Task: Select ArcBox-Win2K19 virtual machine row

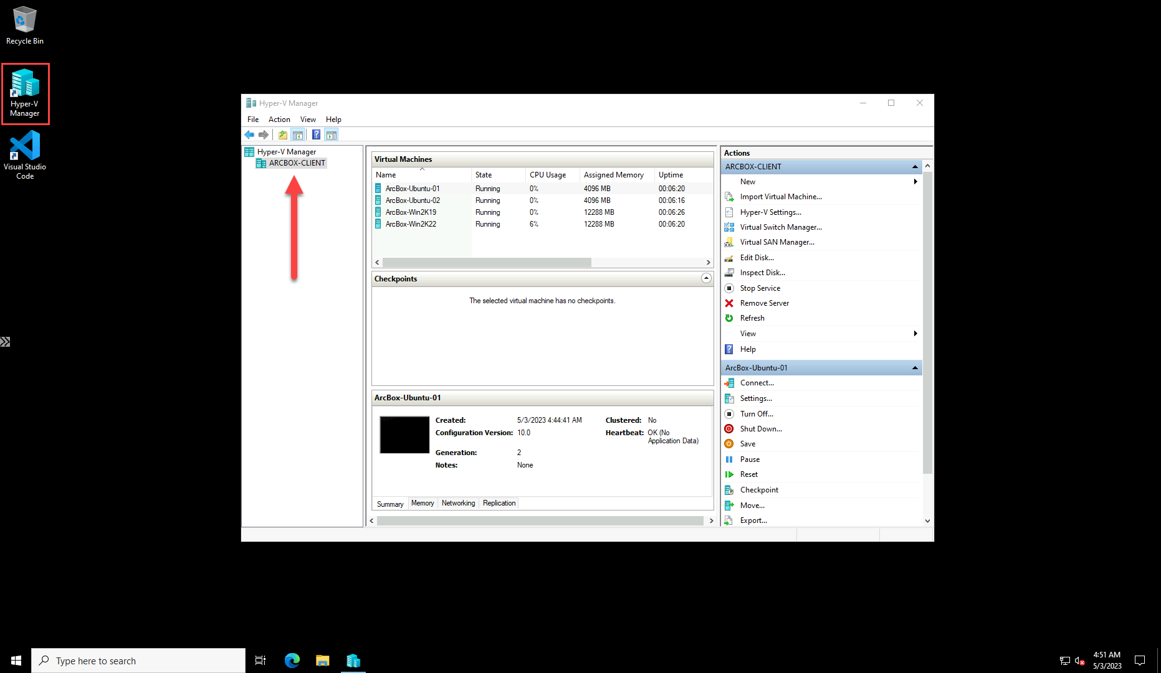Action: coord(542,212)
